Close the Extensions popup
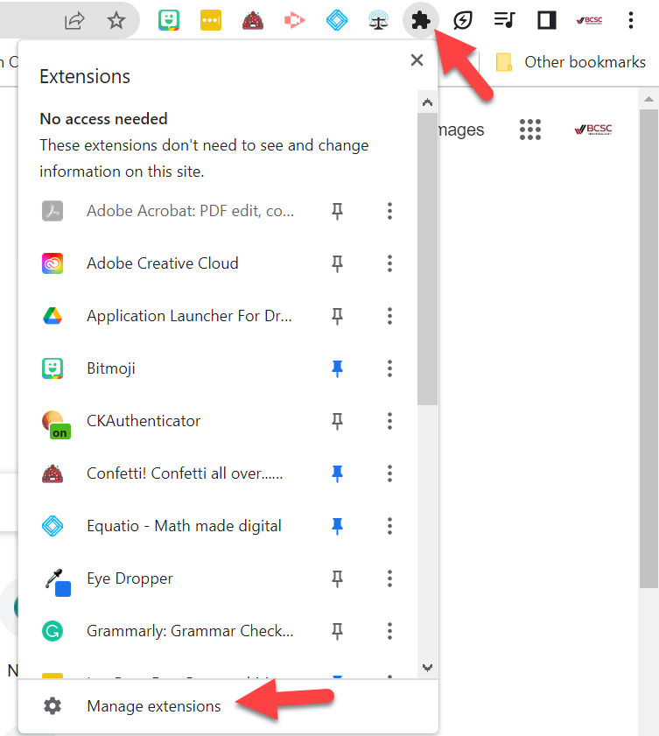The image size is (659, 736). 417,60
